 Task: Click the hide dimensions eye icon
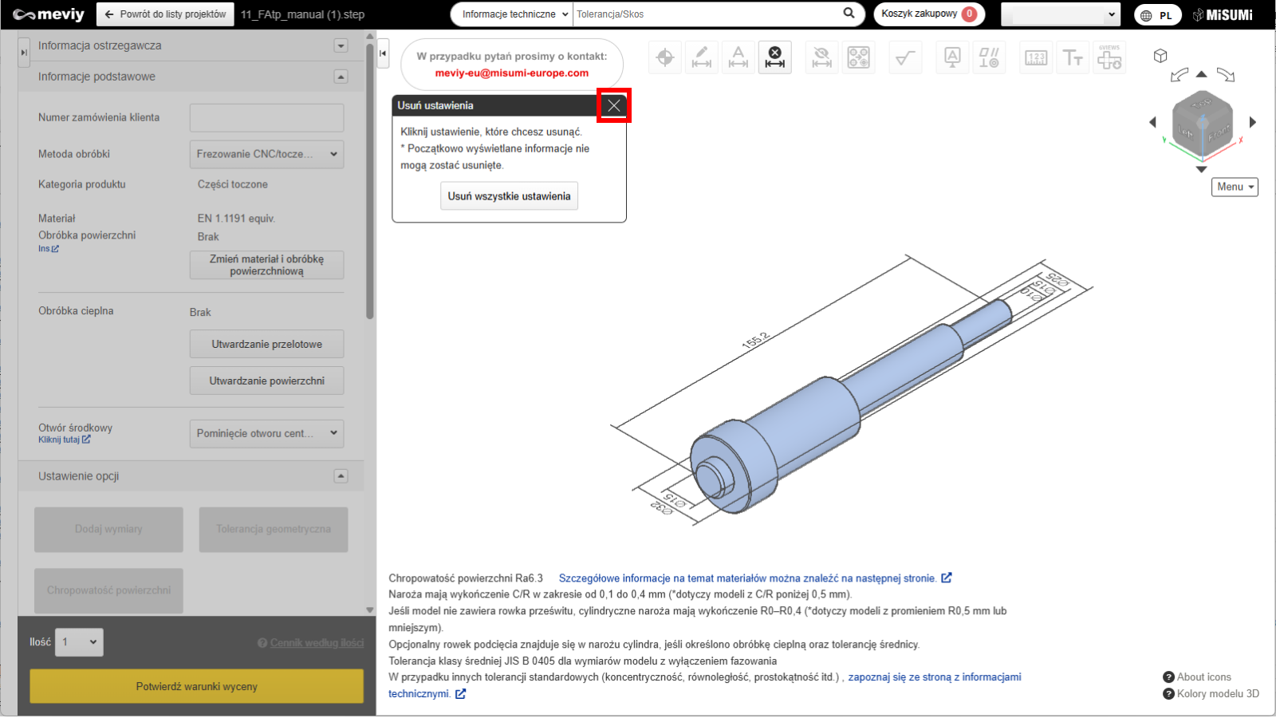(x=821, y=57)
